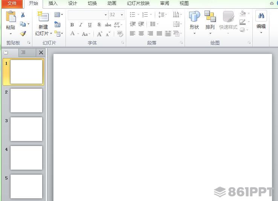Open the Drawing (绘图) dialog launcher
This screenshot has width=278, height=201.
249,43
